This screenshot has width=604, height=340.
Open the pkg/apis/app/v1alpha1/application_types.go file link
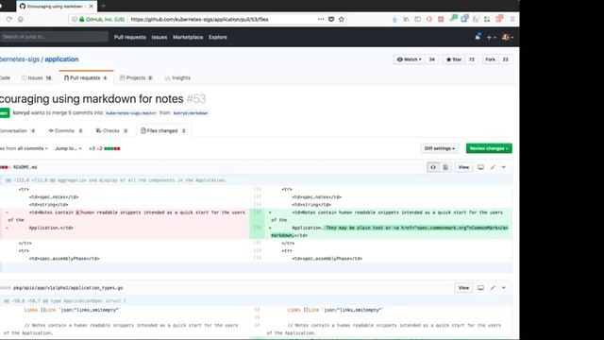(68, 288)
